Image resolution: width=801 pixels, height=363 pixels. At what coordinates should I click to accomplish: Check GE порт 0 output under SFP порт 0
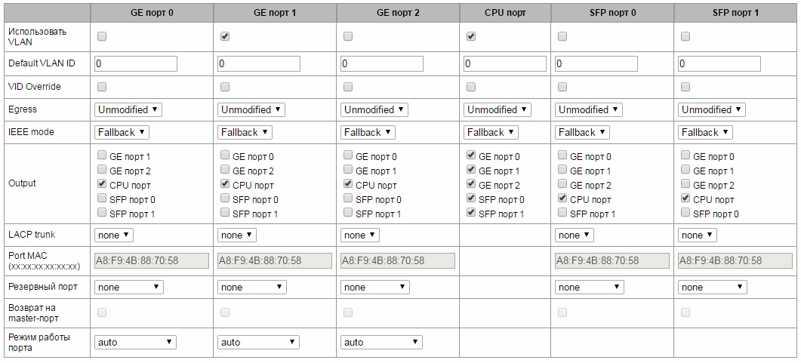[x=562, y=155]
